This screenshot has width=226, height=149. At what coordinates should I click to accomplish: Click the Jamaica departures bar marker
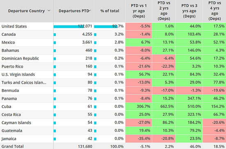[x=55, y=139]
